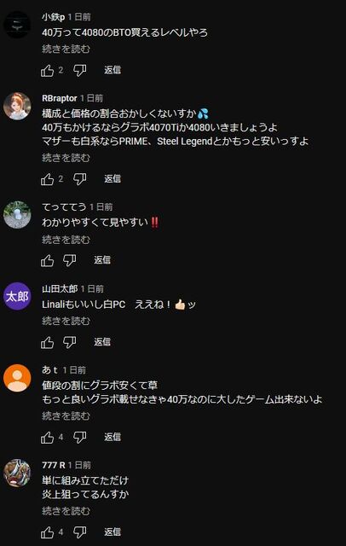
Task: Open the 太郎 purple avatar
Action: tap(17, 296)
